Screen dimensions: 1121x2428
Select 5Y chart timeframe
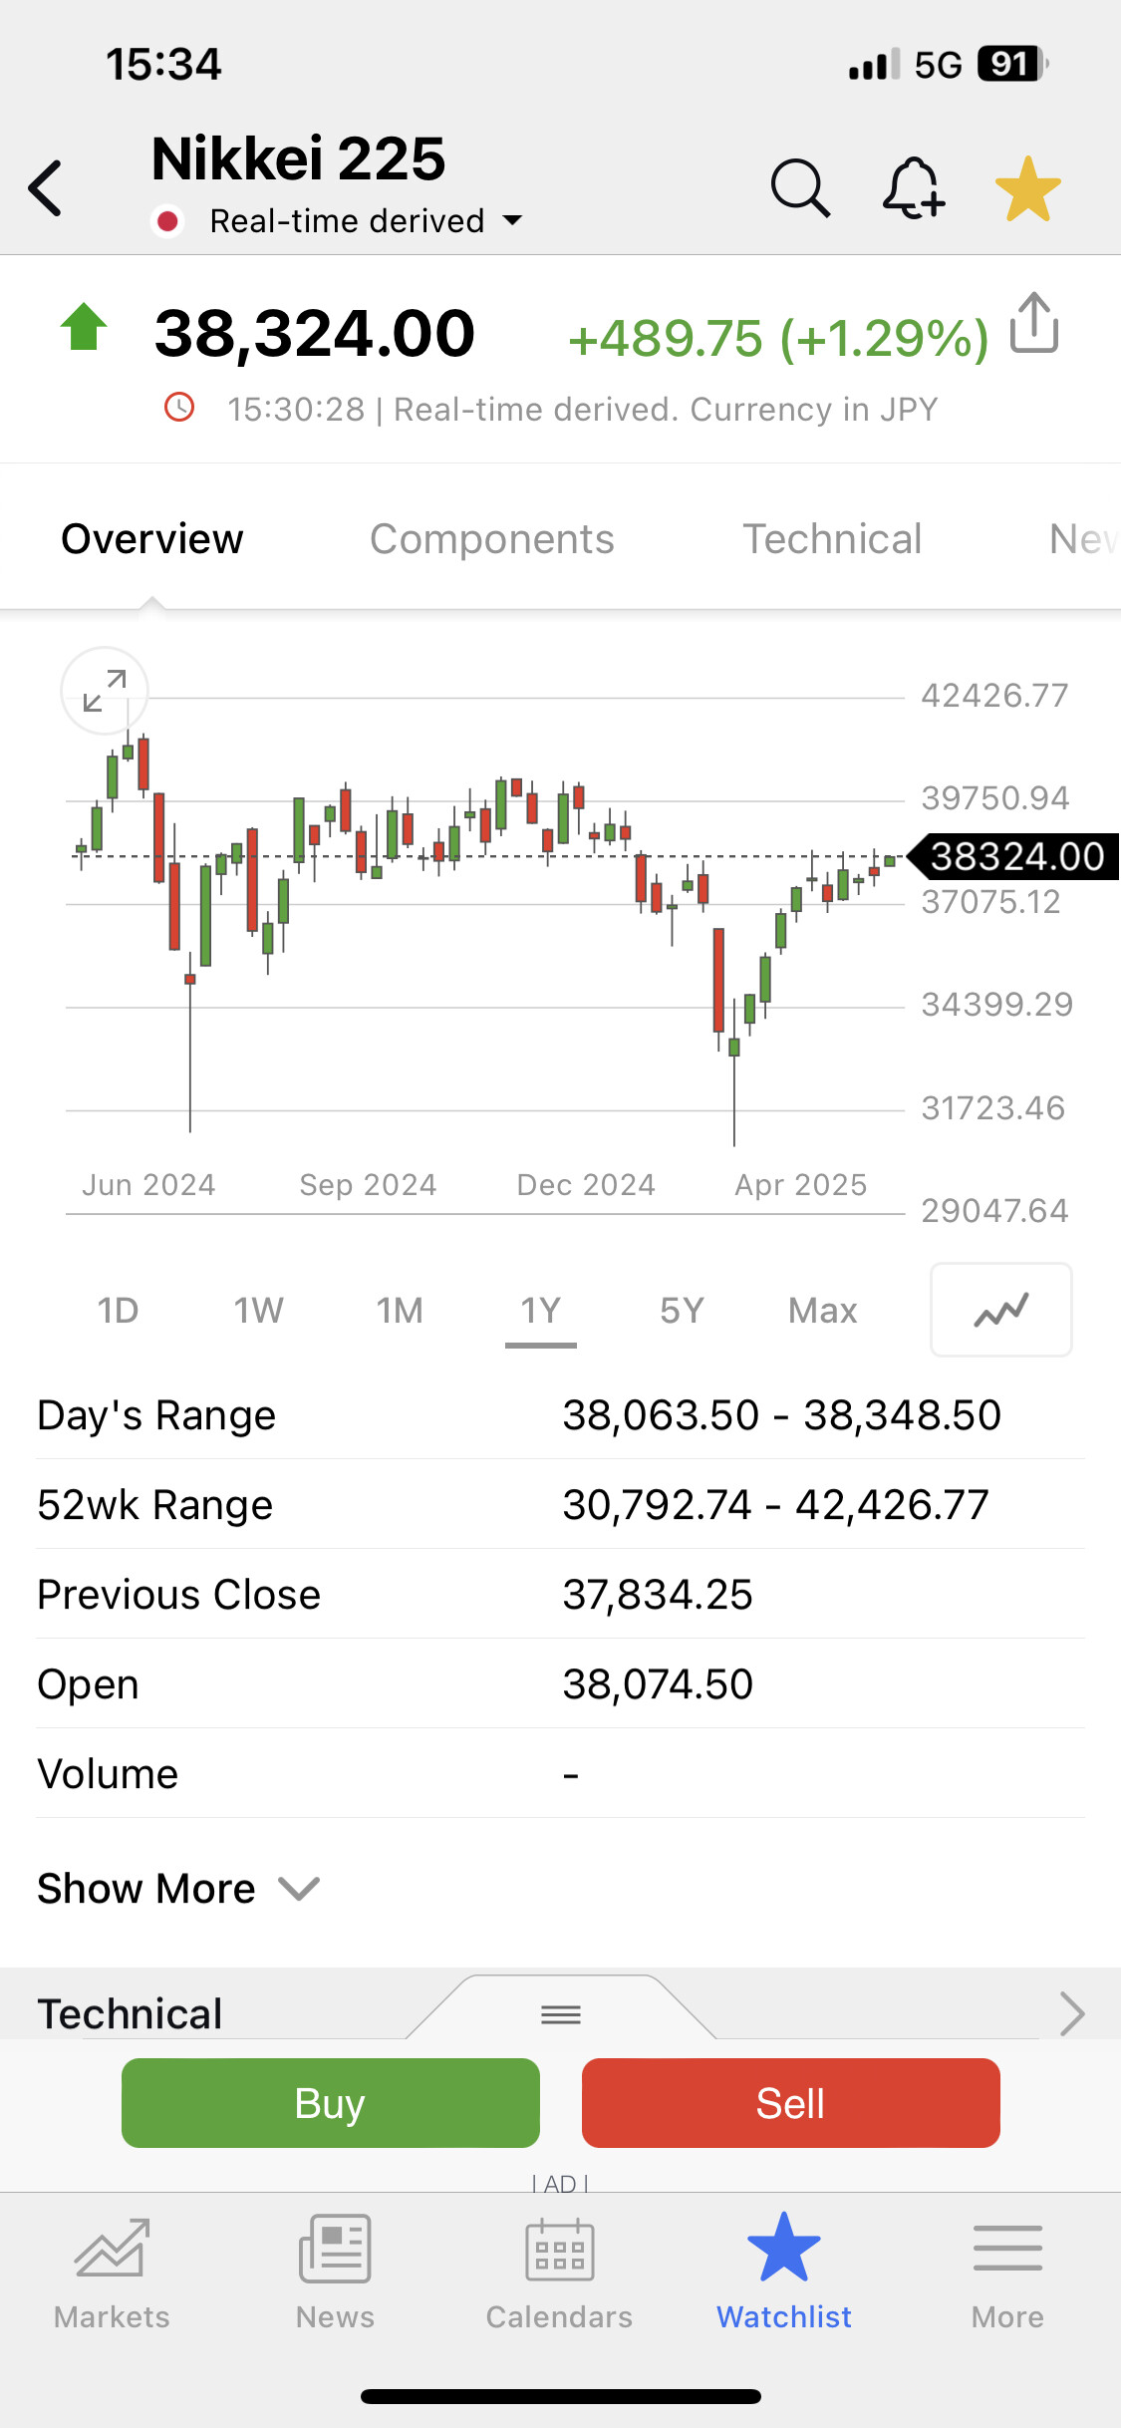[682, 1310]
